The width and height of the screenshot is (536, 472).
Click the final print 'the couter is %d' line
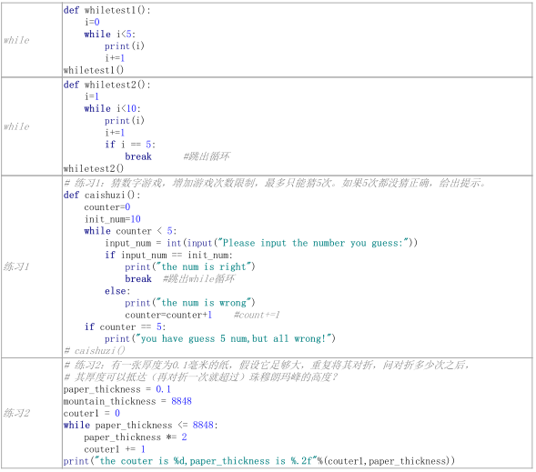click(x=259, y=461)
